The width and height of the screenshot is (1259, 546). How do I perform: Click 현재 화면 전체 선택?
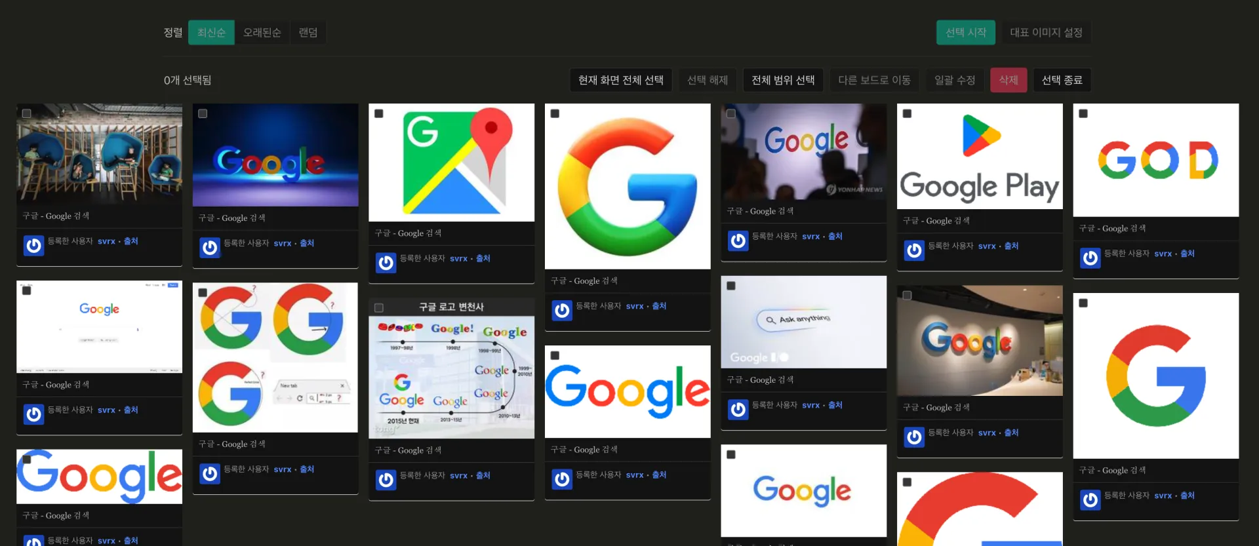pyautogui.click(x=621, y=80)
